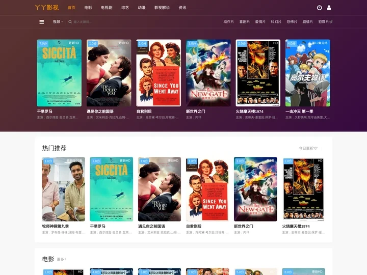Filter by 喜剧片 genre link
This screenshot has height=275, width=367.
[x=245, y=22]
